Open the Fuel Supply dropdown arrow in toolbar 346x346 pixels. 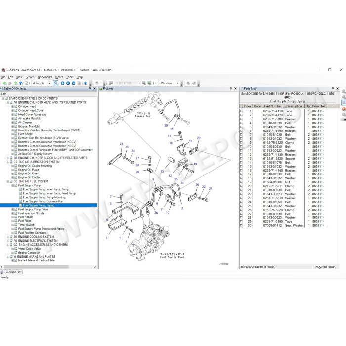[x=49, y=83]
